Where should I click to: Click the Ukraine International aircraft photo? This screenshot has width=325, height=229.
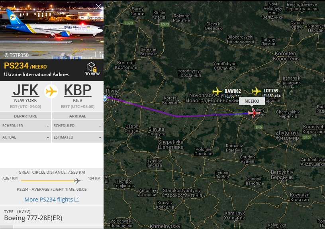pos(52,30)
